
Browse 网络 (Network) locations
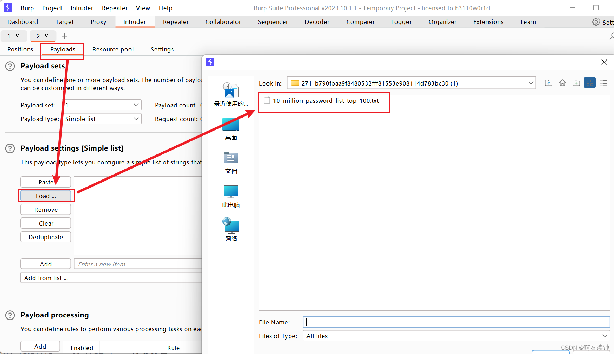point(231,229)
